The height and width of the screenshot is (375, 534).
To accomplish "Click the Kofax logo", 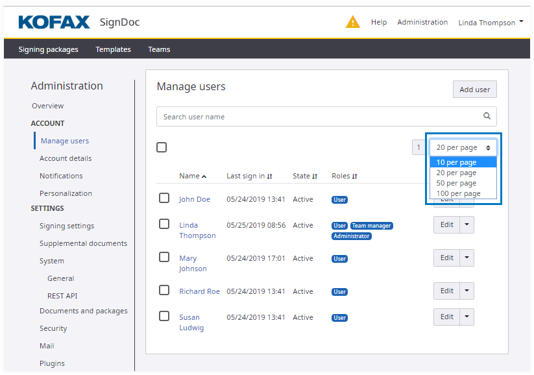I will pos(55,22).
